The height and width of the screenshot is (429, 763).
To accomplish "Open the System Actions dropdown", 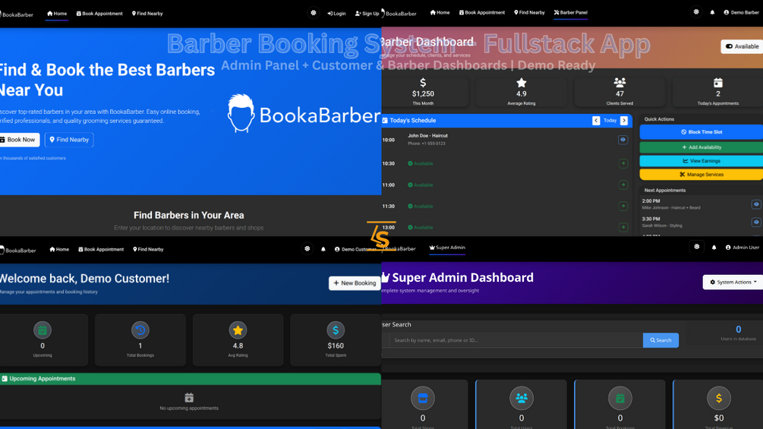I will point(733,282).
